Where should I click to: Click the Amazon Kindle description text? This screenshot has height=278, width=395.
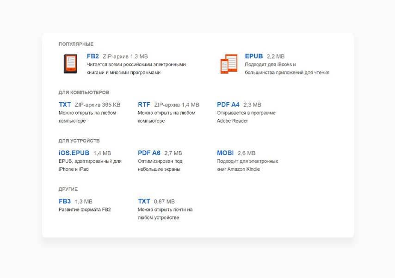click(238, 169)
